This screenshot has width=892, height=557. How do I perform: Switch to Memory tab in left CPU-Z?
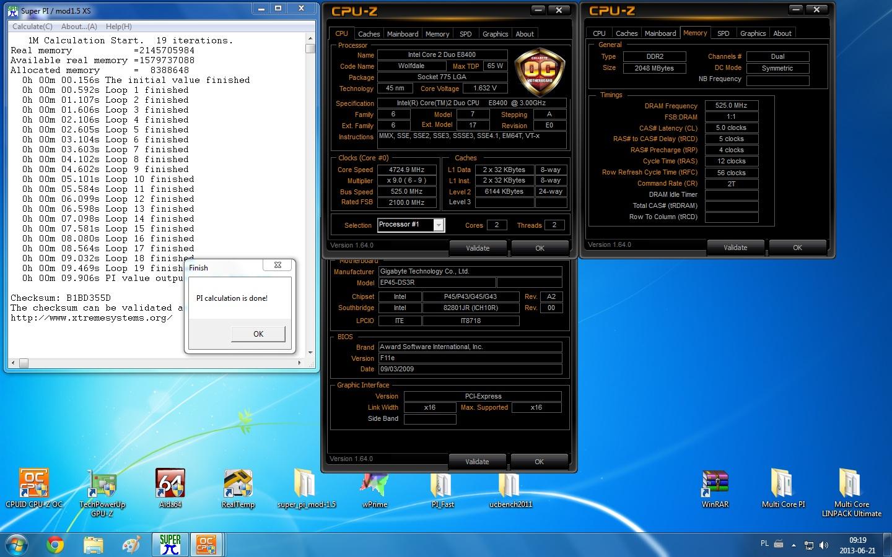[x=437, y=34]
